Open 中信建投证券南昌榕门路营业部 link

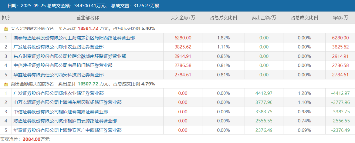(63, 66)
